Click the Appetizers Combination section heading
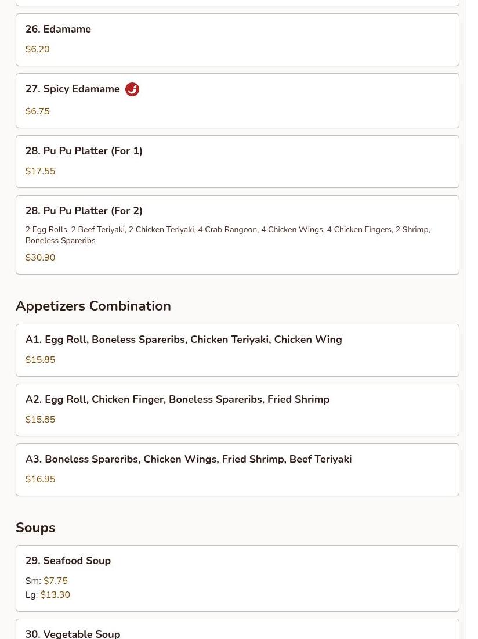 (93, 306)
